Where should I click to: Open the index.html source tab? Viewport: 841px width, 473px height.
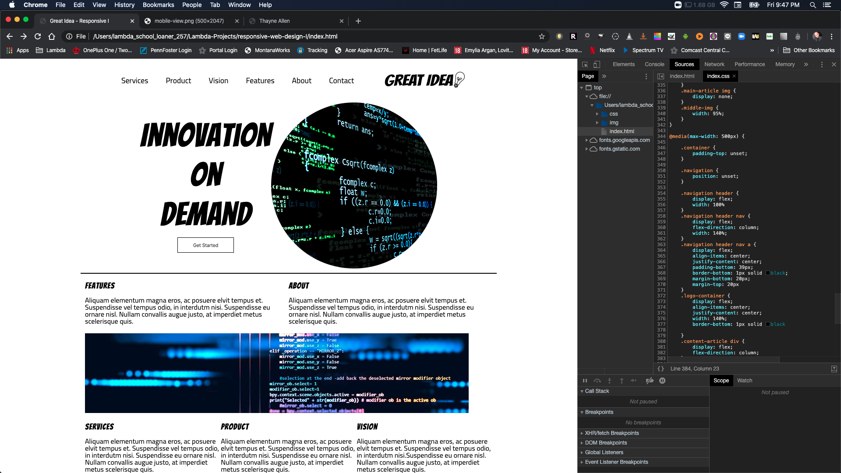(682, 76)
